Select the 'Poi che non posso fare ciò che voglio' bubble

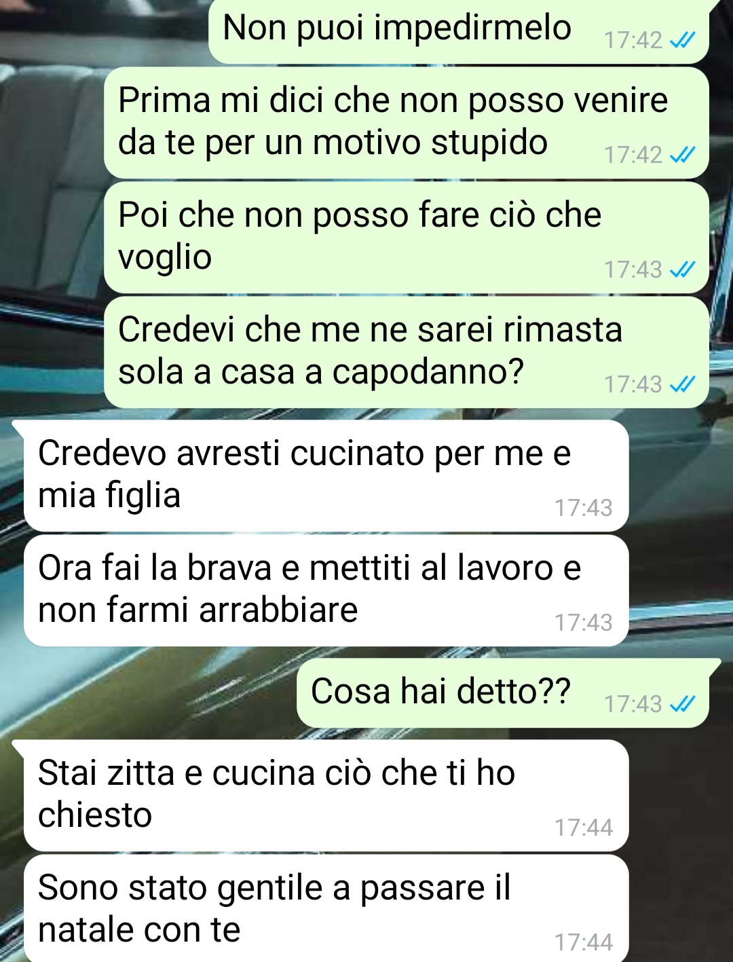(407, 238)
